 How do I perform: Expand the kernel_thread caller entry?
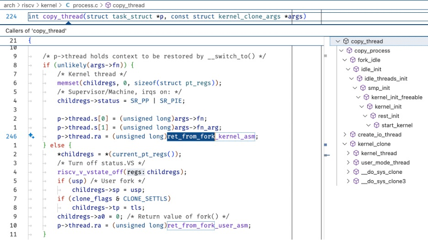(x=348, y=153)
